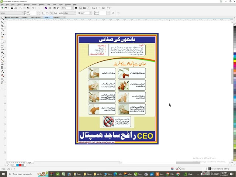
Task: Toggle Current Page layout button
Action: coord(56,13)
